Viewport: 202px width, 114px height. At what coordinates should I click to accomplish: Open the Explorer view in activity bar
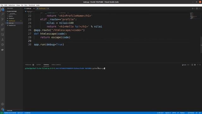click(3, 9)
